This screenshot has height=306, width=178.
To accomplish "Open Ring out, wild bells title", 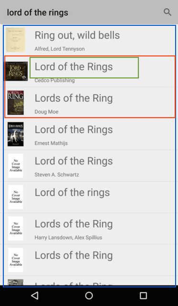I will pos(77,35).
